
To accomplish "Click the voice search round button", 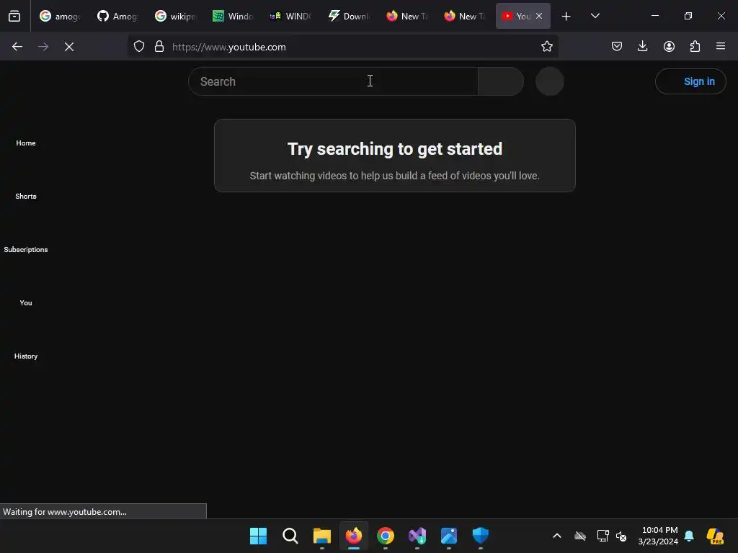I will tap(550, 81).
